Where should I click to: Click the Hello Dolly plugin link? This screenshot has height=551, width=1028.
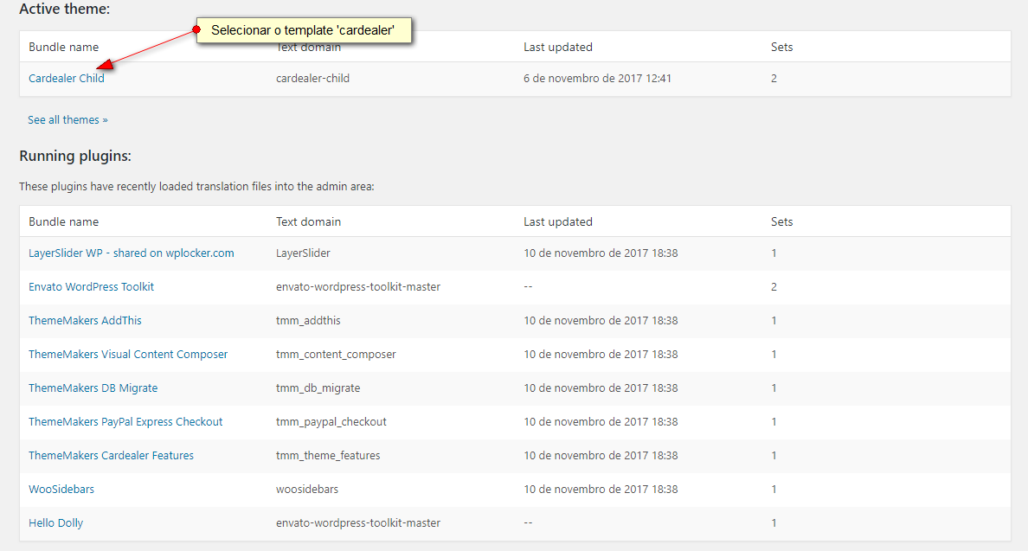tap(55, 523)
